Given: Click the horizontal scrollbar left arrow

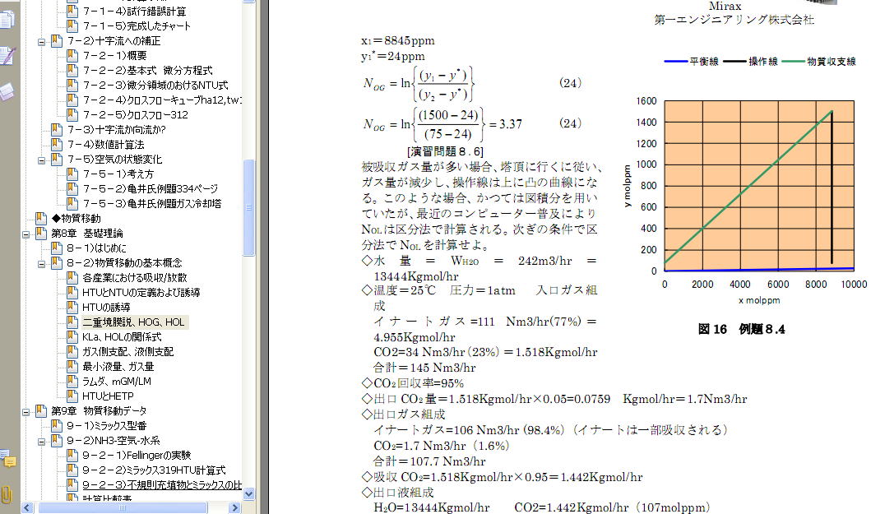Looking at the screenshot, I should pyautogui.click(x=26, y=508).
